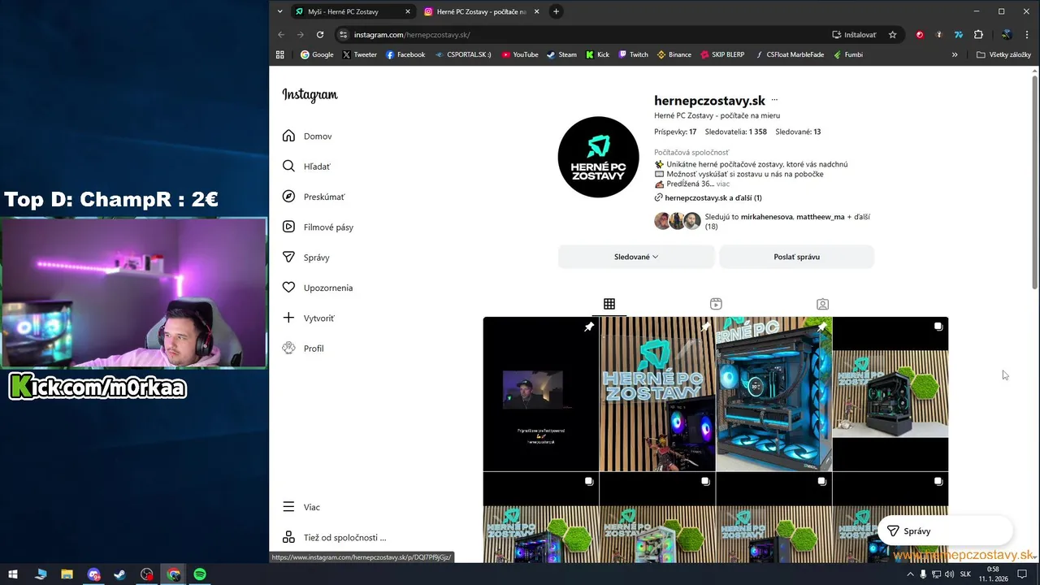
Task: Open the Profil avatar icon
Action: 288,348
